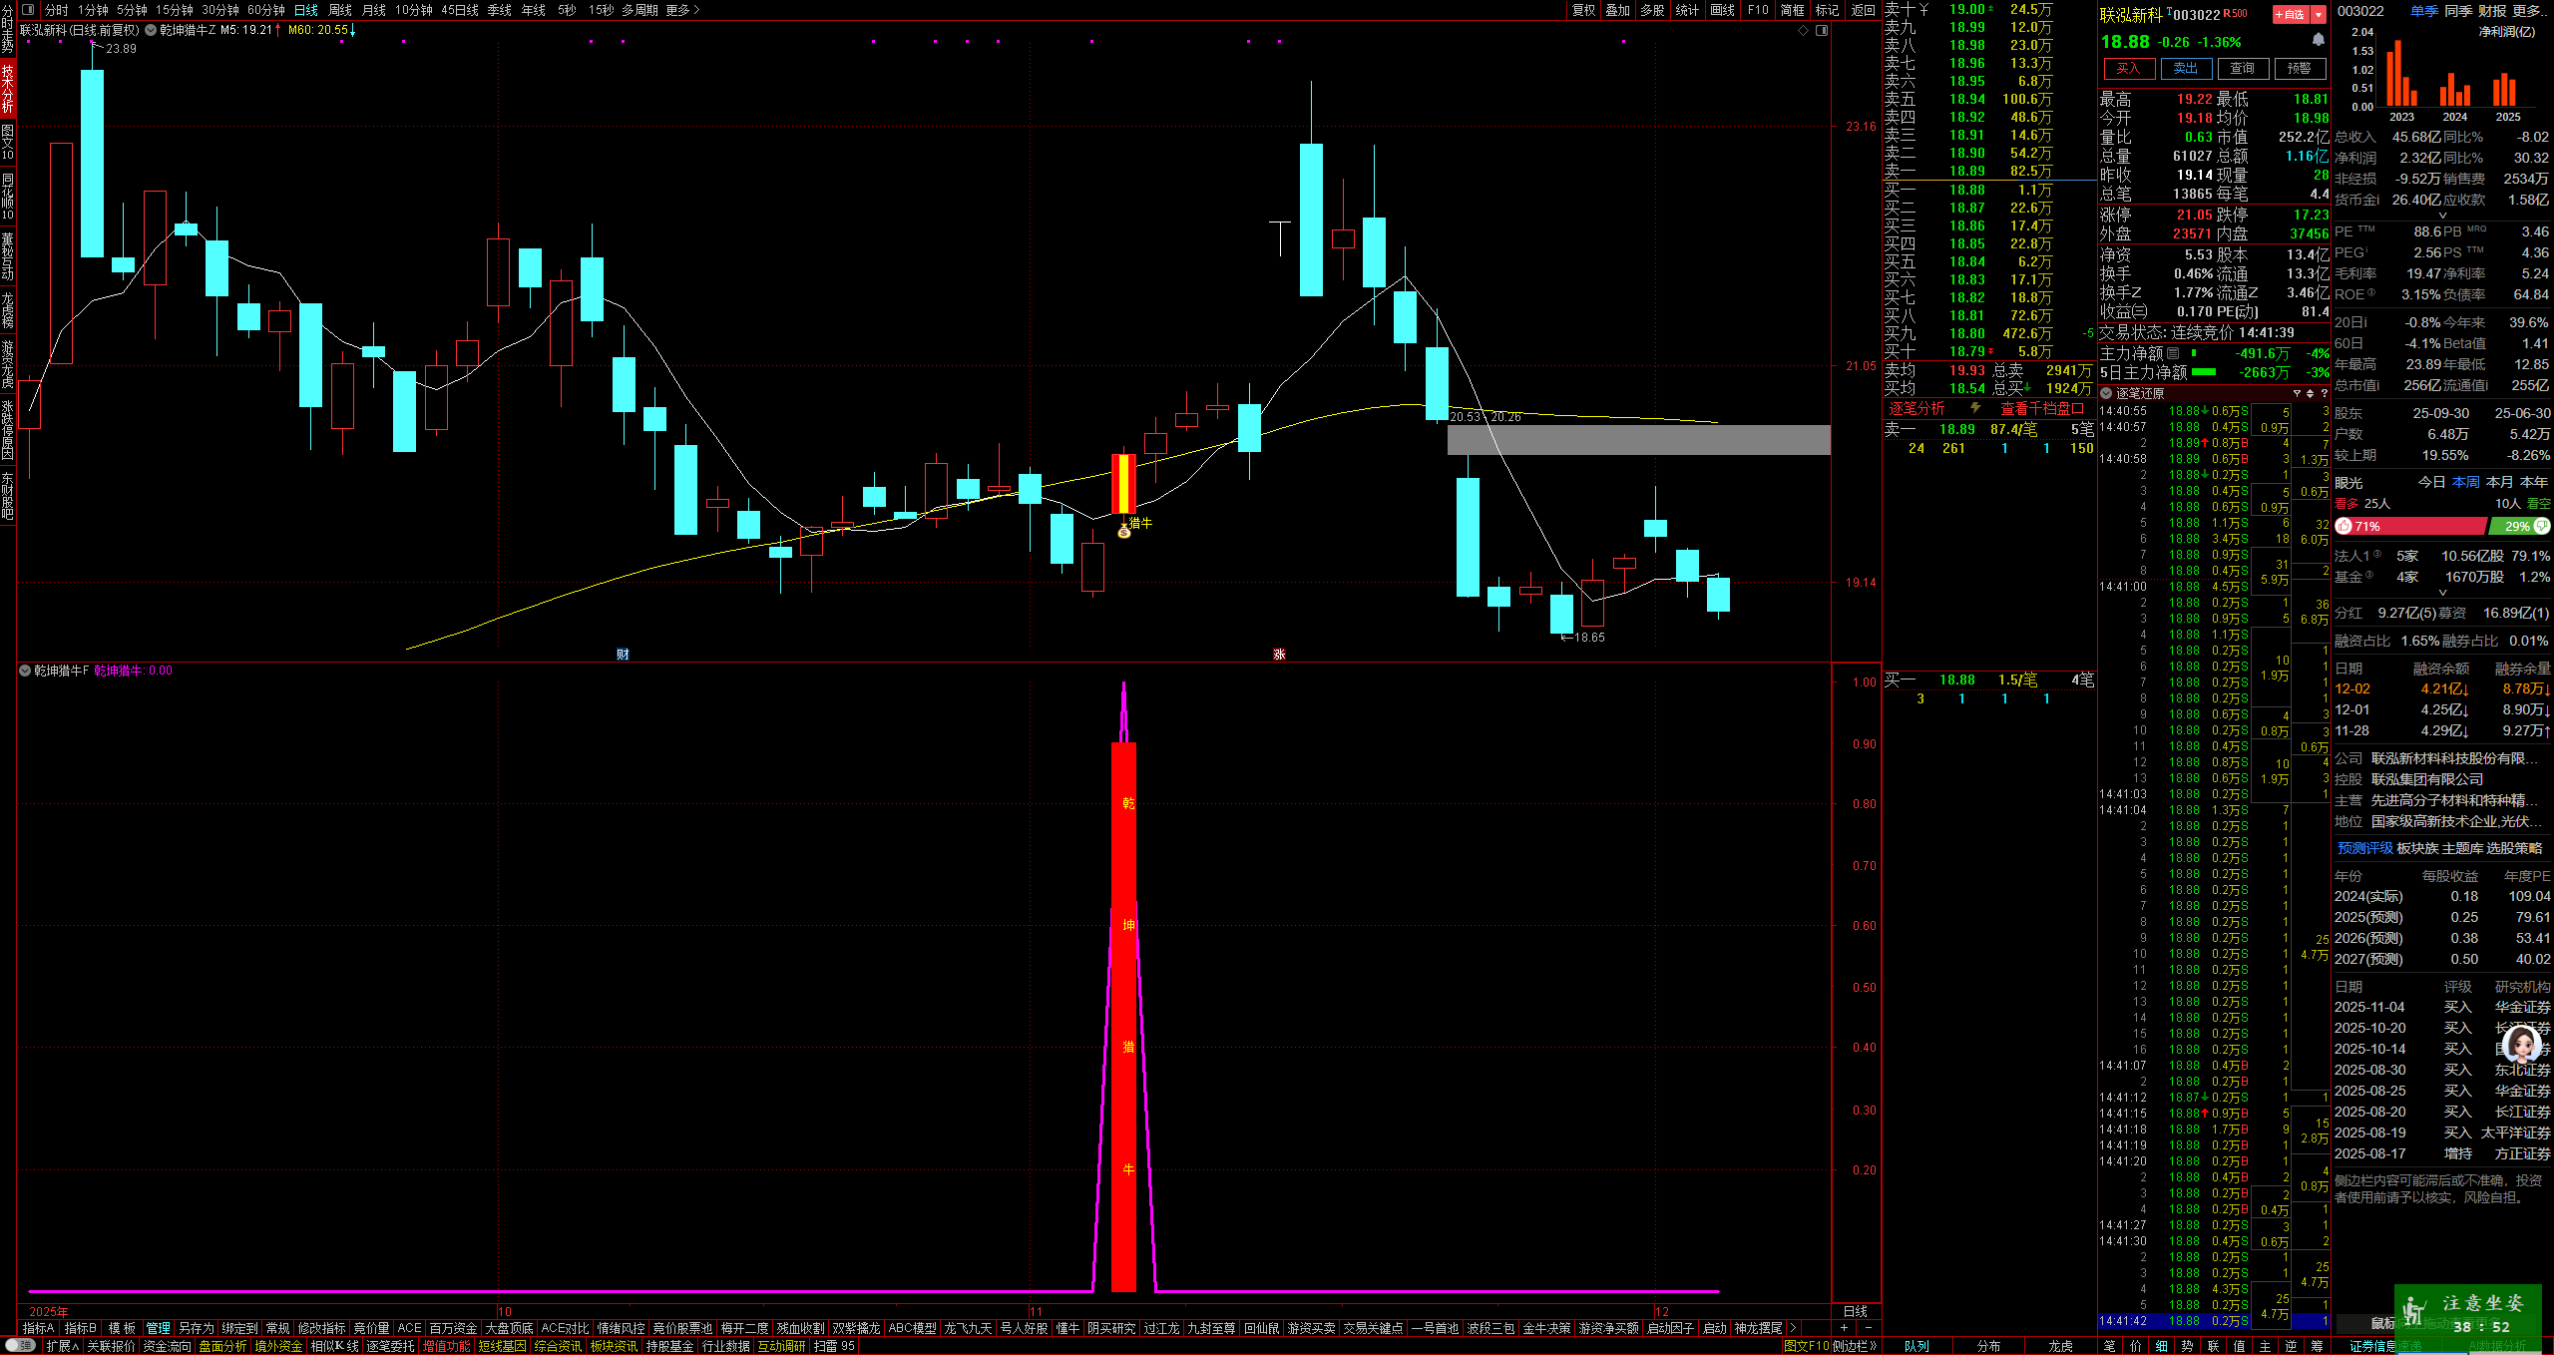Click the filter icon in 逐笔还原 header
The height and width of the screenshot is (1355, 2554).
pos(2297,393)
